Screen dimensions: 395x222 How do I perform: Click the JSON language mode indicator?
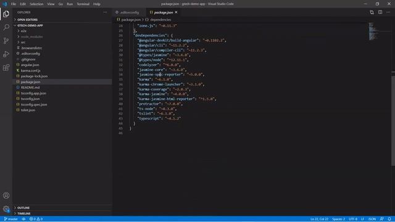(x=372, y=219)
